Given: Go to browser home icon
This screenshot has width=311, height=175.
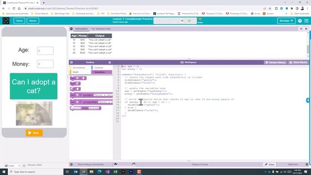Looking at the screenshot, I should [x=19, y=9].
